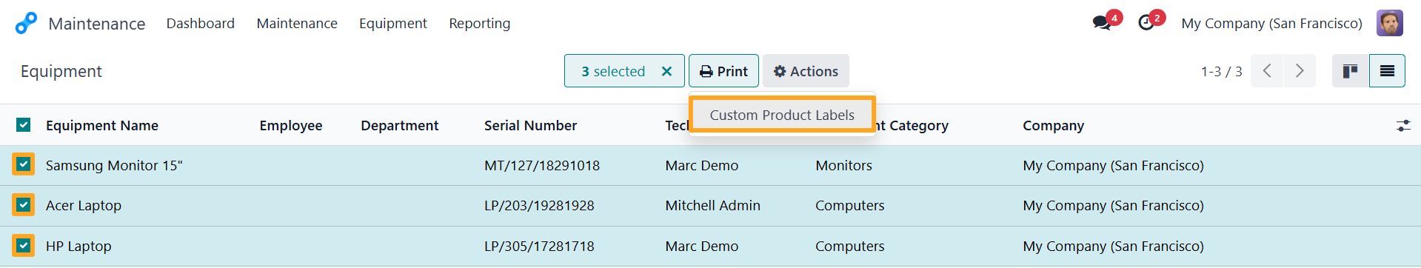The width and height of the screenshot is (1421, 268).
Task: Go to next page arrow
Action: point(1300,71)
